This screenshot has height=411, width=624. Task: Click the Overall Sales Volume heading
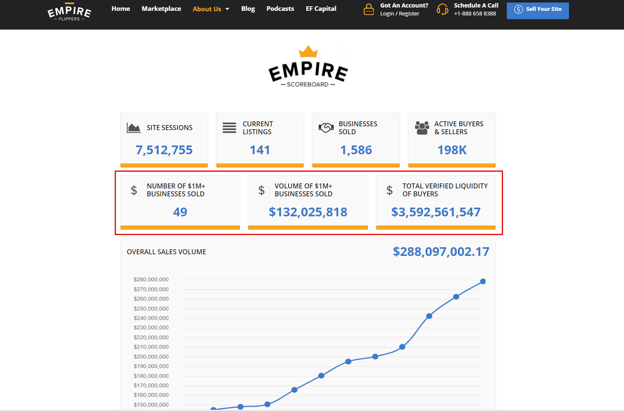click(x=166, y=252)
